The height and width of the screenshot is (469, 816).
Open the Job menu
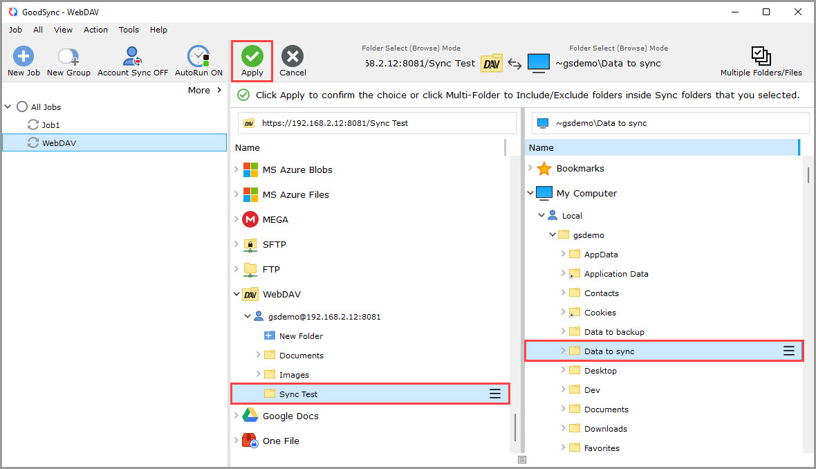point(15,30)
